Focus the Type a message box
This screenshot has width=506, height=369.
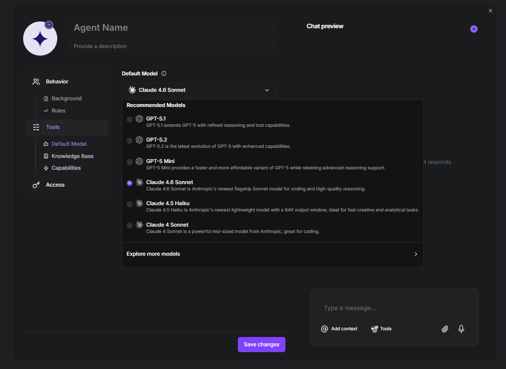coord(394,308)
